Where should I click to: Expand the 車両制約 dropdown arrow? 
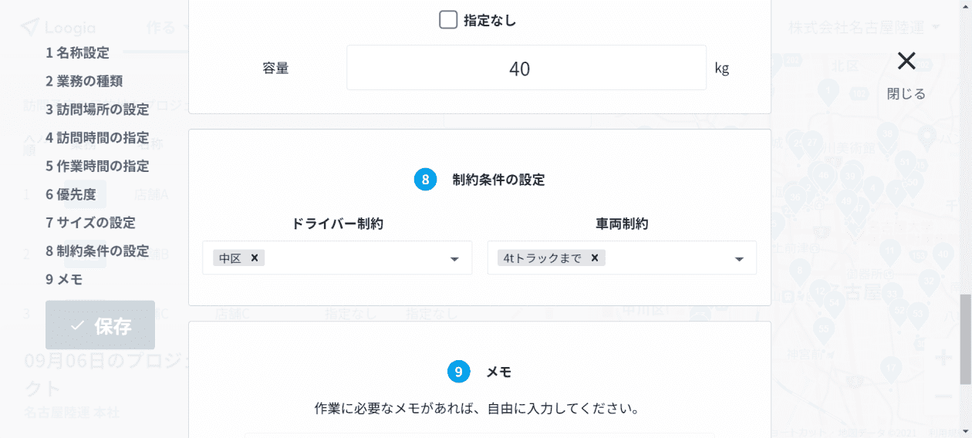[x=739, y=259]
